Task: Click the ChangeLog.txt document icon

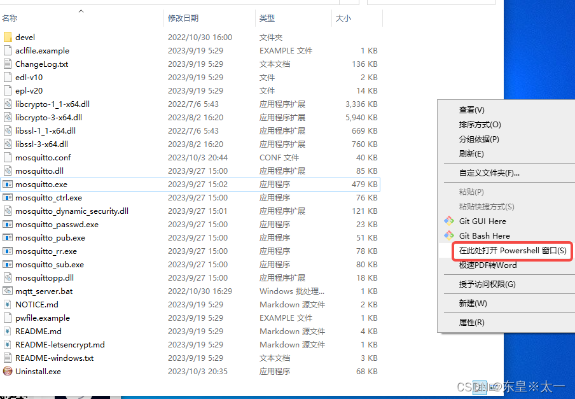Action: tap(8, 64)
